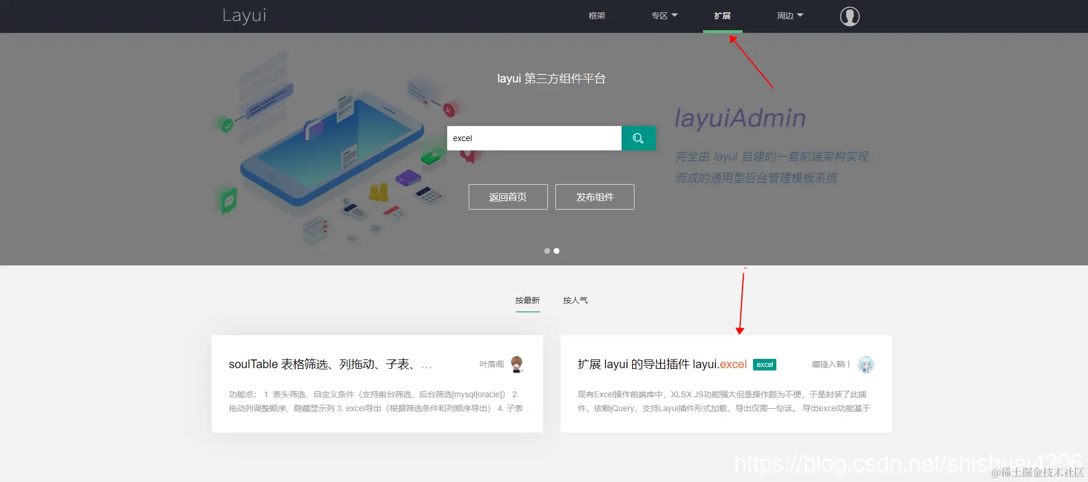Click the Layui logo in the header
1088x482 pixels.
(x=244, y=16)
